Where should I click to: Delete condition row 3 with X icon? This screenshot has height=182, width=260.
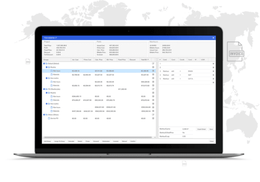[213, 71]
